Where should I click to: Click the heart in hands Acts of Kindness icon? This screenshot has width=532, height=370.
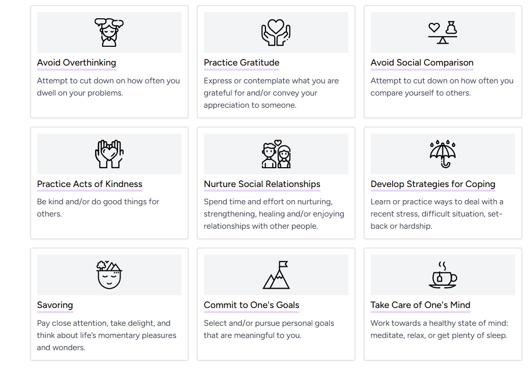coord(109,153)
